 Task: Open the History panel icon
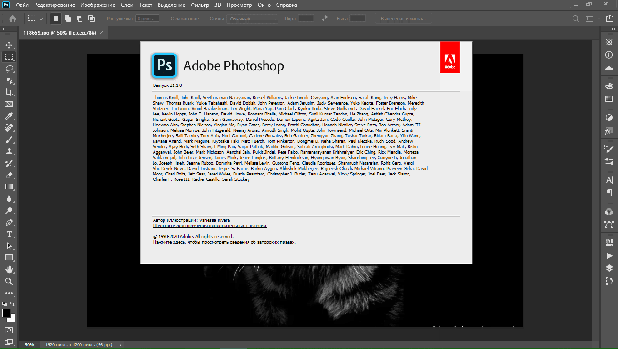[609, 281]
